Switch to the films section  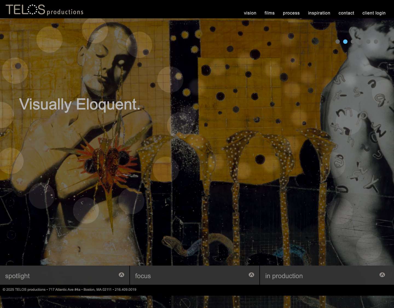point(269,13)
